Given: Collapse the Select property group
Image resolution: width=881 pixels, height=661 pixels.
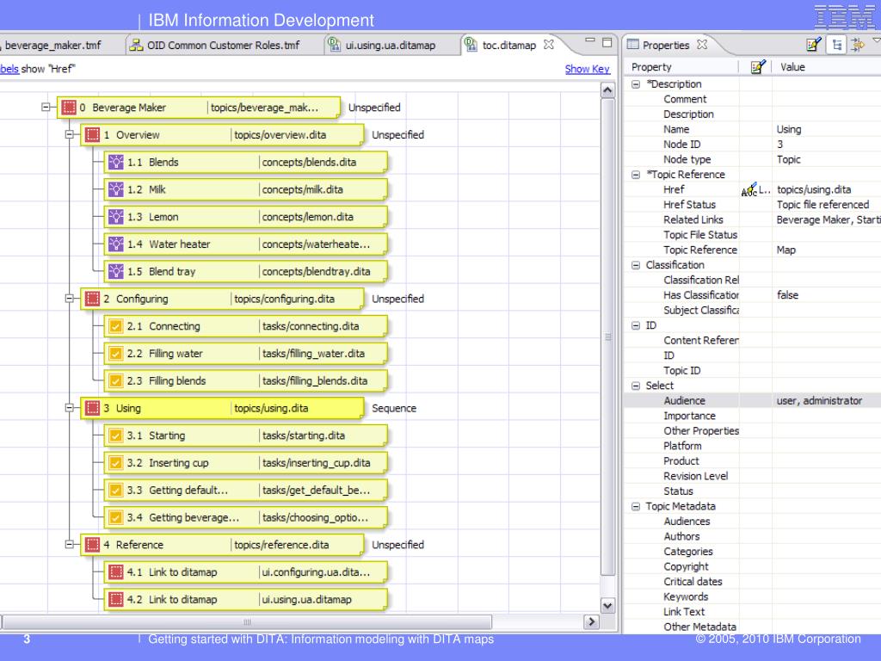Looking at the screenshot, I should coord(636,386).
